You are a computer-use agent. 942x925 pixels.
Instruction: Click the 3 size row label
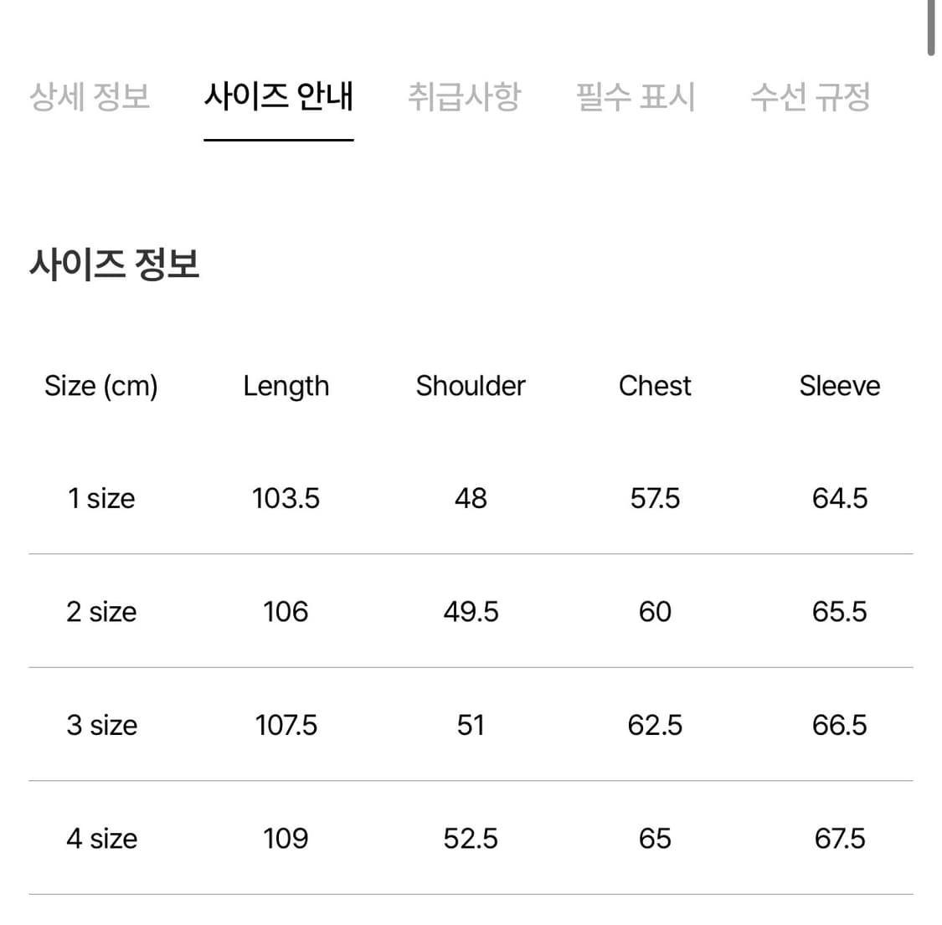click(101, 725)
